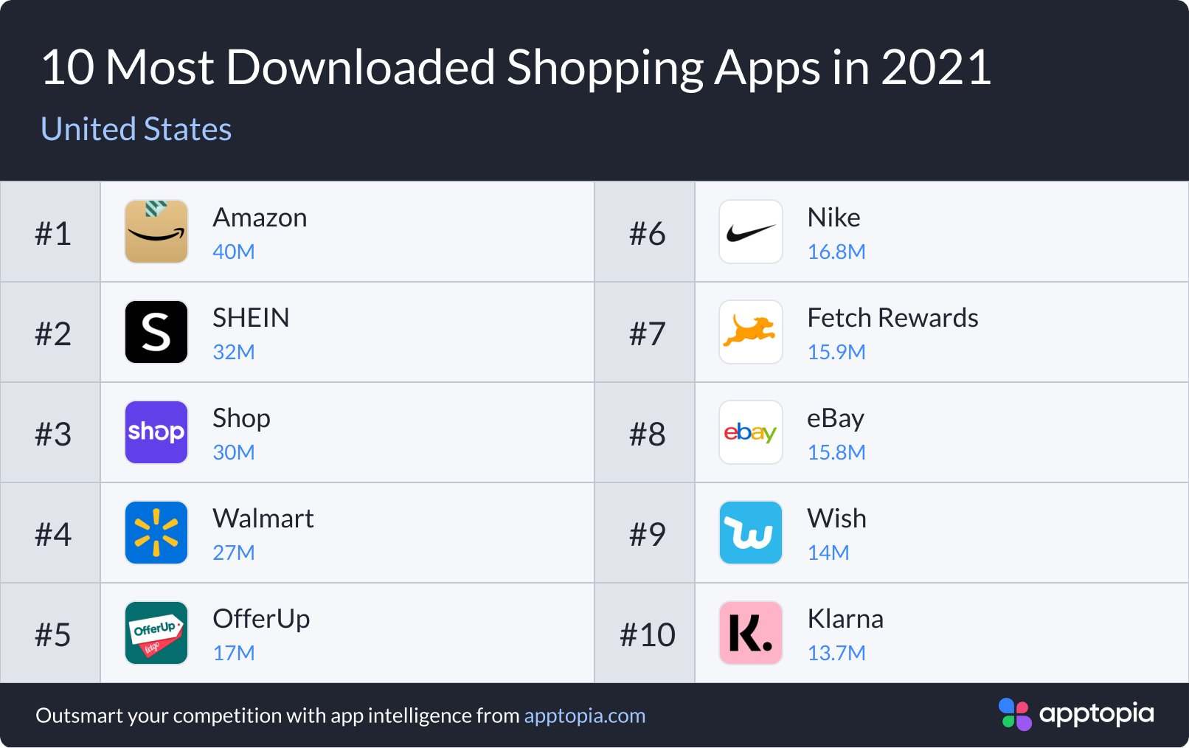Open the apptopia.com link
This screenshot has width=1189, height=748.
click(x=584, y=716)
